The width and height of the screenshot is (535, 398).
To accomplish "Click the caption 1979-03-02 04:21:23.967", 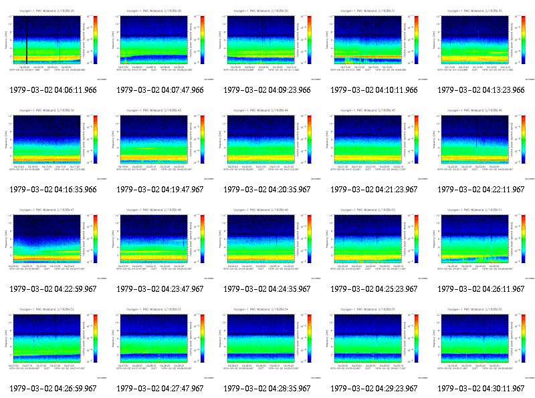I will point(374,190).
